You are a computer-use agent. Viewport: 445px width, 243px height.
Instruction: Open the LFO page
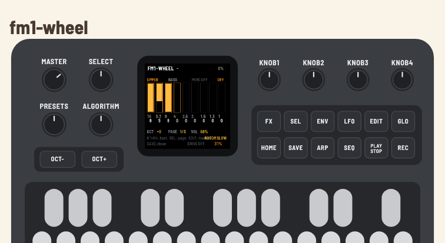pos(350,121)
